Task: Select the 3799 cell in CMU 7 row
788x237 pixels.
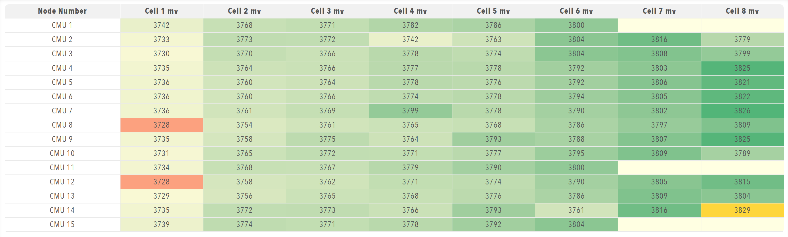Action: 410,111
